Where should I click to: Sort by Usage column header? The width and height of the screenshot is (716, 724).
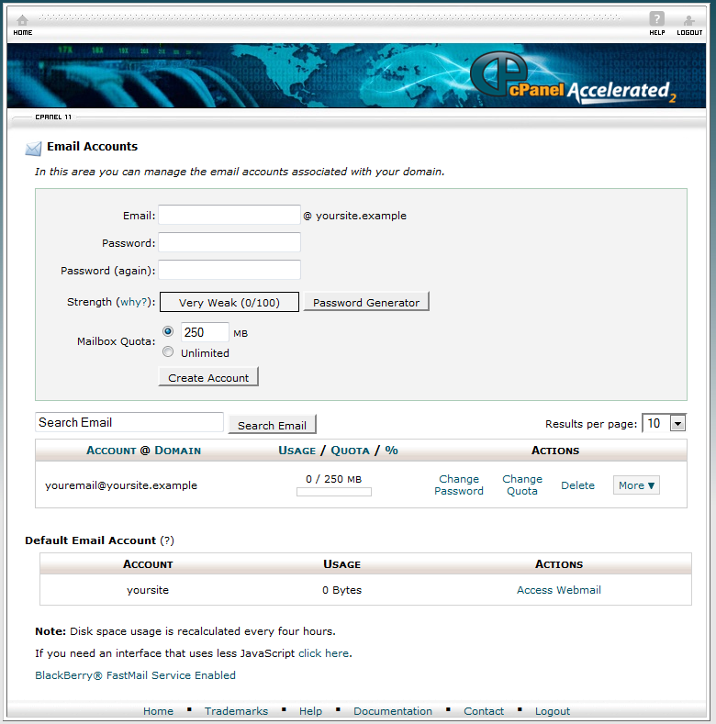[297, 451]
